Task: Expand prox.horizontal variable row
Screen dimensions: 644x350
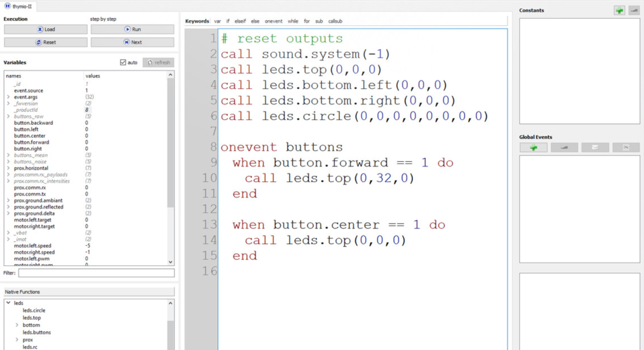Action: [x=8, y=168]
